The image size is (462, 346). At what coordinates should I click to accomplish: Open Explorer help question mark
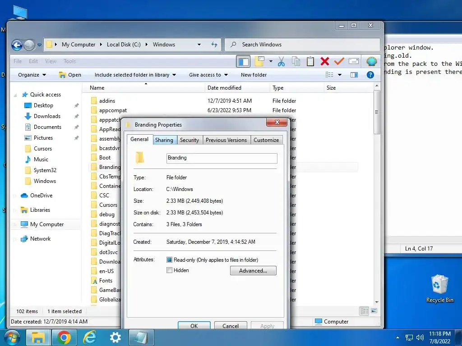(370, 75)
